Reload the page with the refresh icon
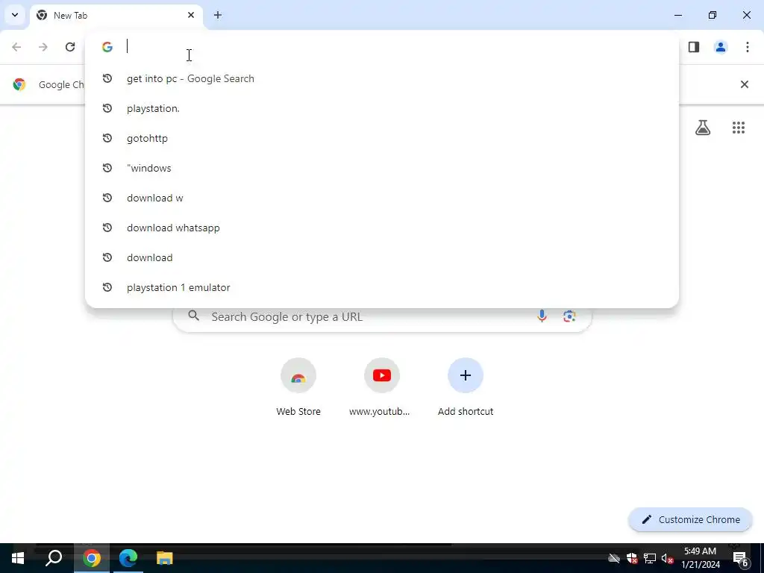This screenshot has width=764, height=573. click(70, 47)
